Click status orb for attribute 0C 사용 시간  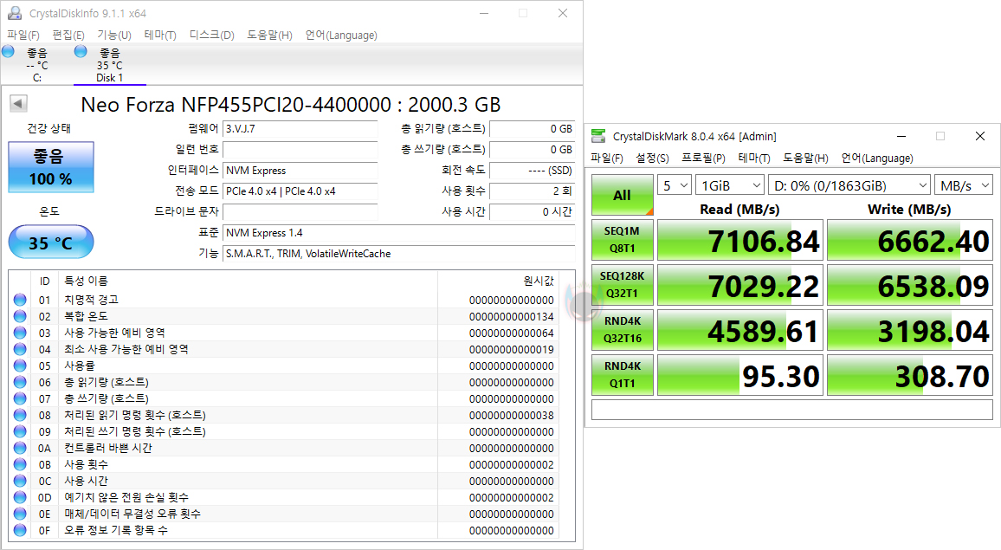(20, 481)
